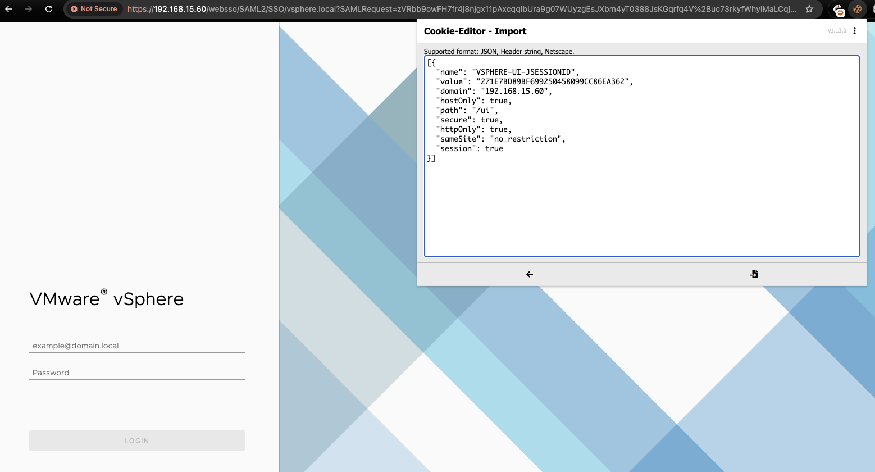The width and height of the screenshot is (875, 472).
Task: Bookmark this page with the star icon
Action: click(x=809, y=9)
